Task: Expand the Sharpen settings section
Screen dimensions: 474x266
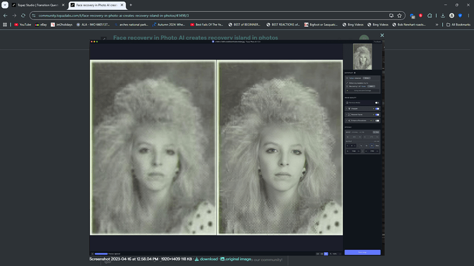Action: (x=347, y=109)
